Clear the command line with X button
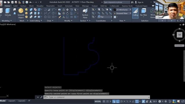The height and width of the screenshot is (104, 185). point(38,97)
